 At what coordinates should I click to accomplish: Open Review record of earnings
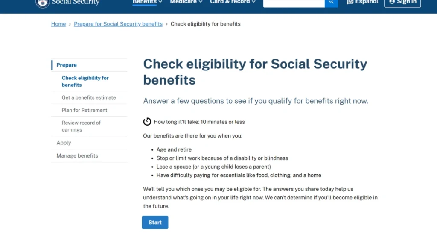(81, 126)
